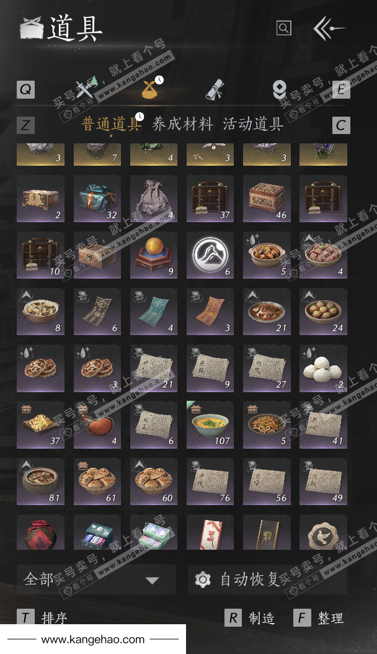Select the mountain emblem token with count 6
Screen dimensions: 377x654
tap(210, 255)
